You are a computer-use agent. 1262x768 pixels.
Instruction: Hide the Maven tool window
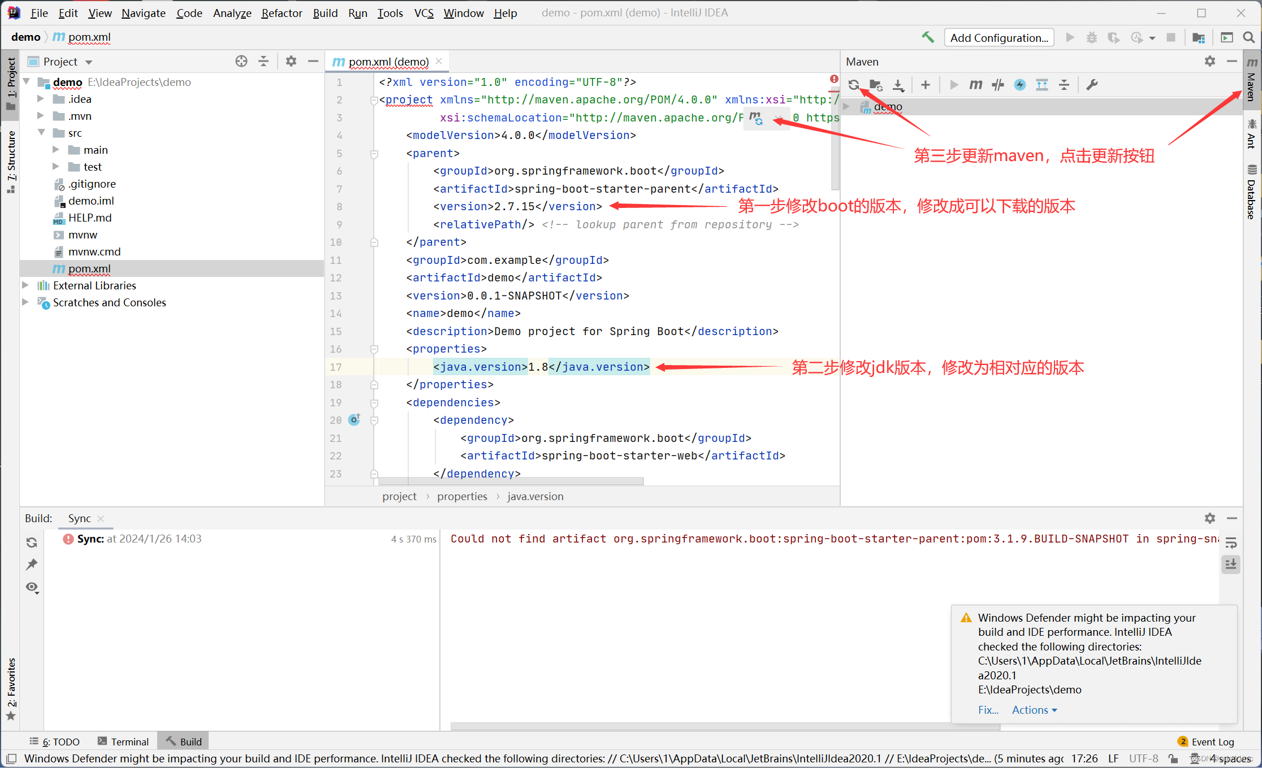click(x=1232, y=61)
